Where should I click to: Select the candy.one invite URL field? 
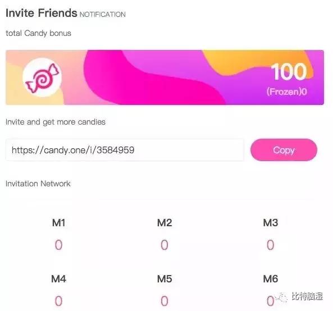tap(125, 150)
